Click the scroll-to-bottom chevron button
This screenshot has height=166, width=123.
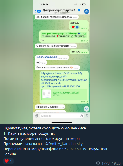86,109
